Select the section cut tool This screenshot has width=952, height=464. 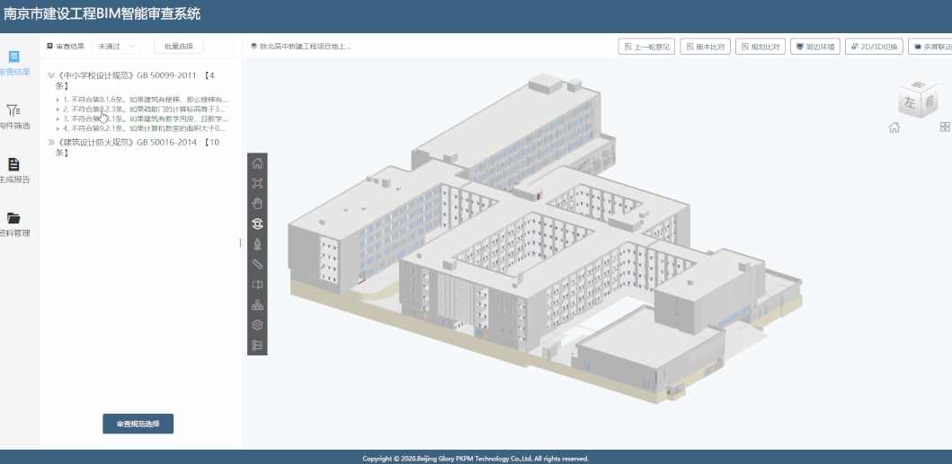[257, 285]
